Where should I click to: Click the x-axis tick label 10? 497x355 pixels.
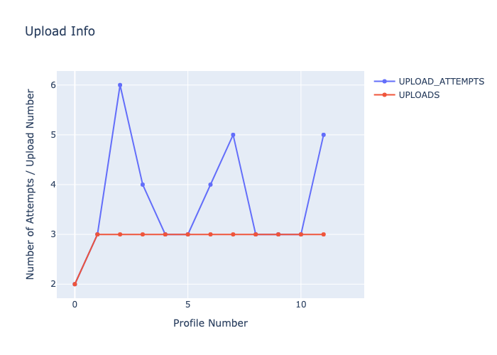(300, 305)
